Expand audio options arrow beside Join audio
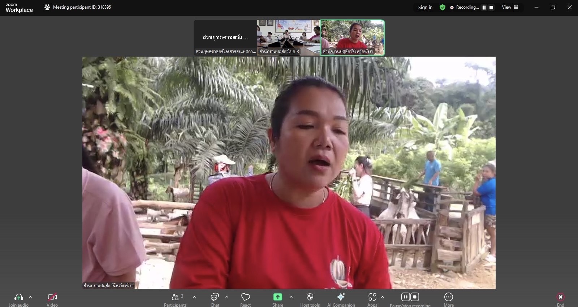 click(x=30, y=297)
